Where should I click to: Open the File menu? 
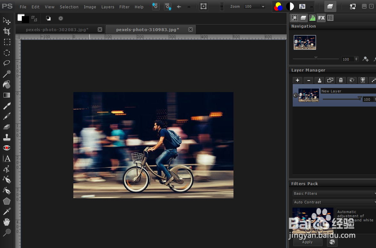(23, 7)
